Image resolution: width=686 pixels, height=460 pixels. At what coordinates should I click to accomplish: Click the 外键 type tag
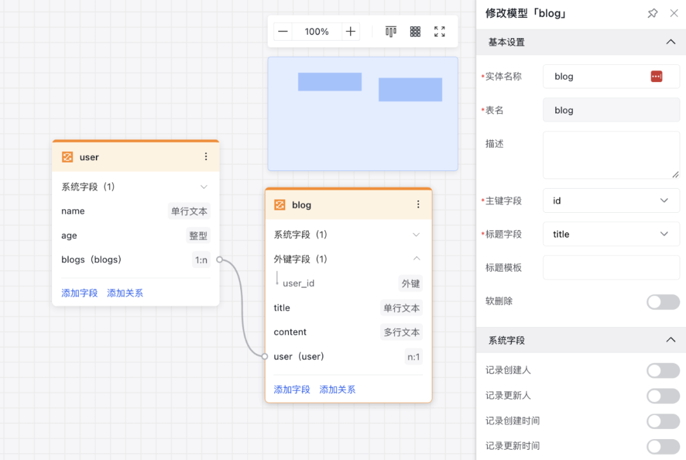pyautogui.click(x=411, y=283)
